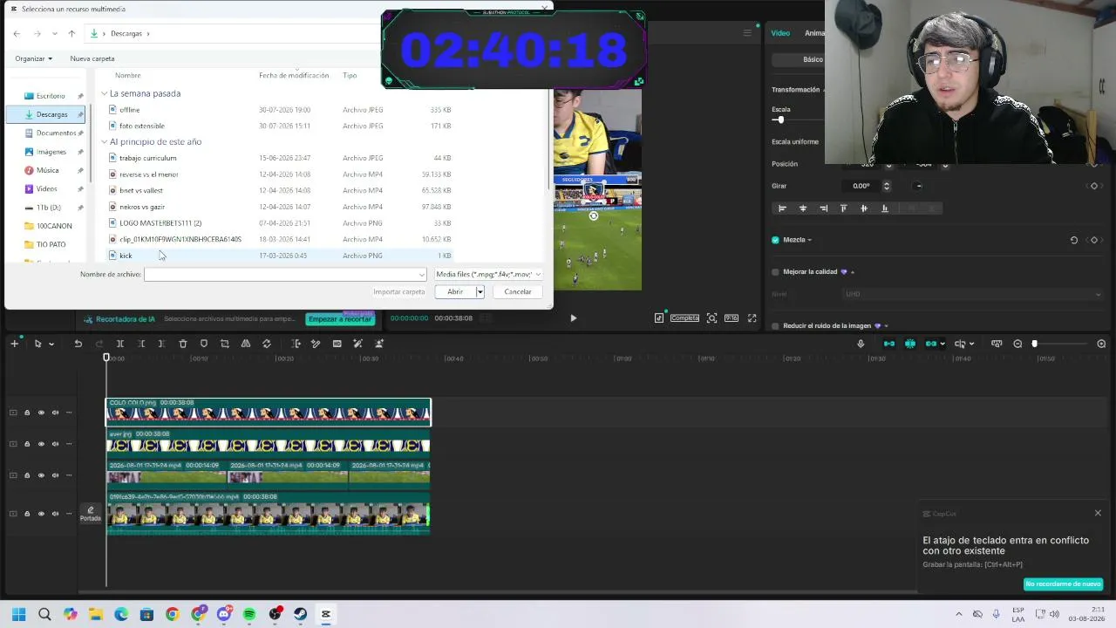This screenshot has height=628, width=1116.
Task: Open fullscreen preview with the expand icon
Action: [x=752, y=318]
